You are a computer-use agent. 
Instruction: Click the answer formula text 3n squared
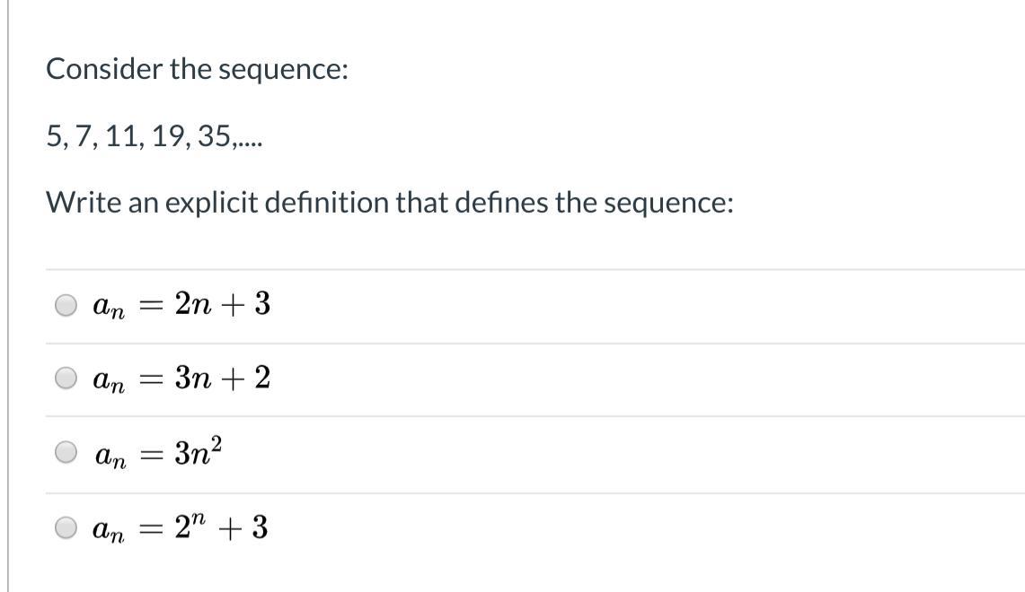[198, 451]
